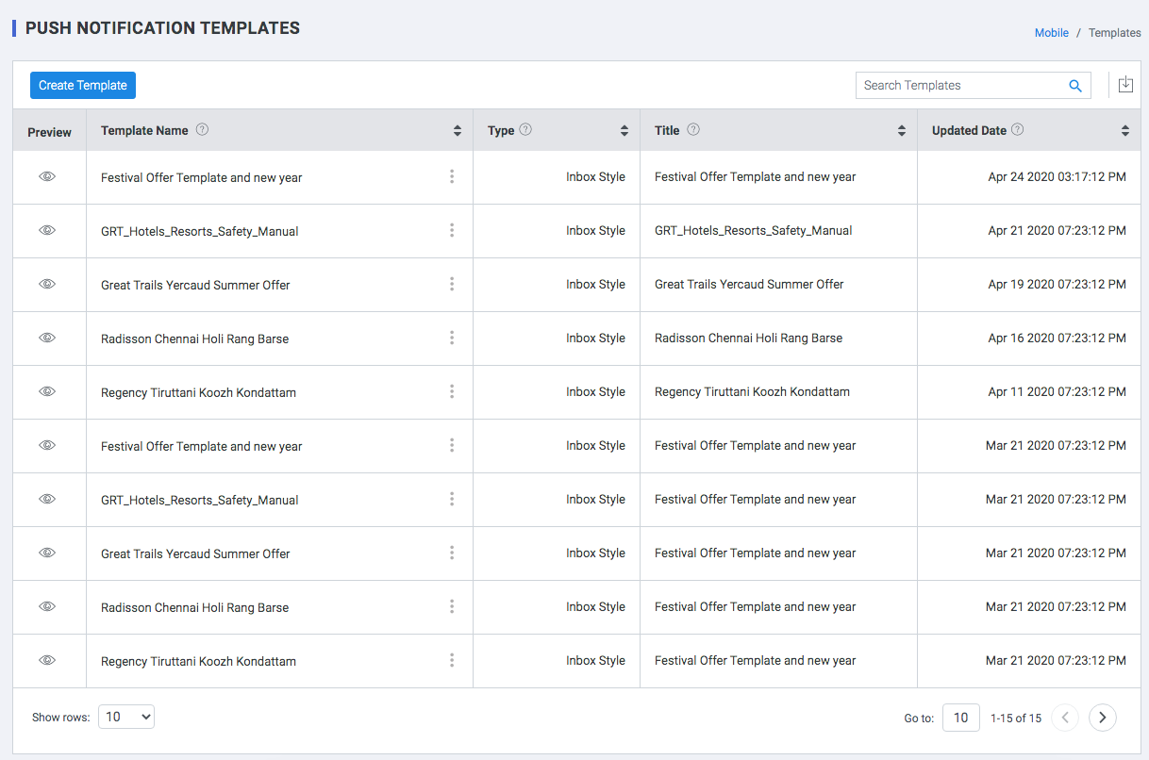Open help icon beside Title header
Viewport: 1149px width, 760px height.
pos(693,130)
